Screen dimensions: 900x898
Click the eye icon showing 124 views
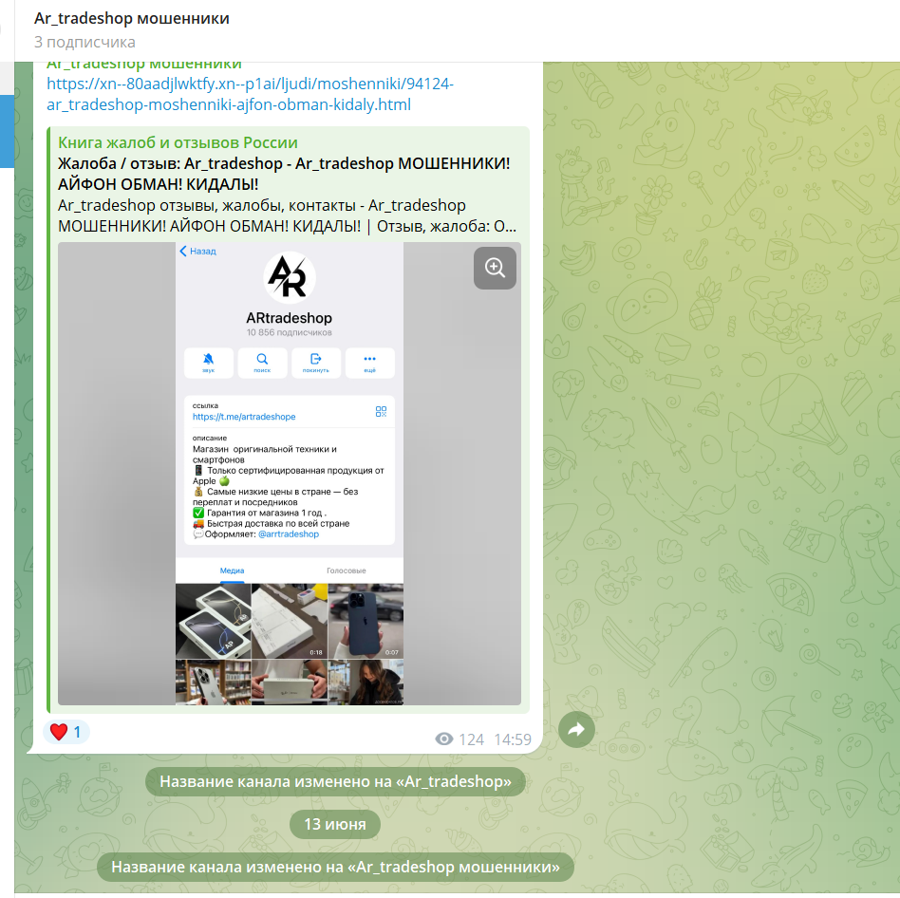click(443, 739)
